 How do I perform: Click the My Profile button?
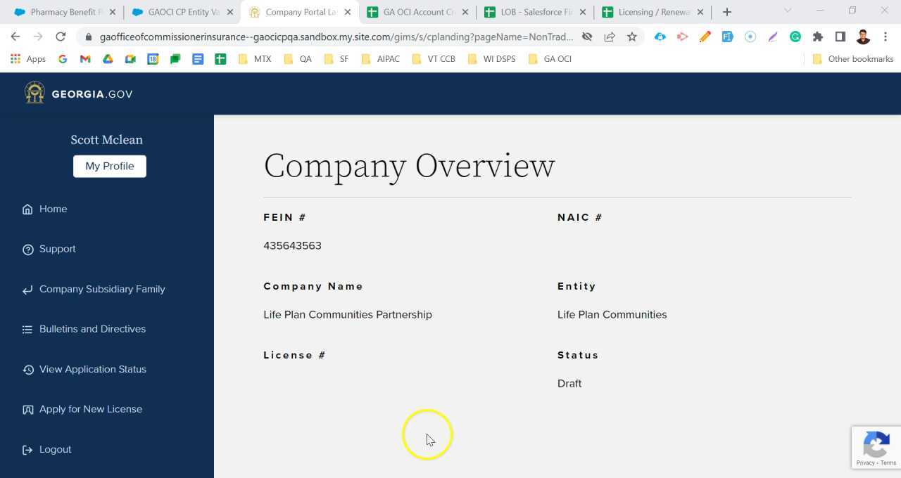(109, 166)
